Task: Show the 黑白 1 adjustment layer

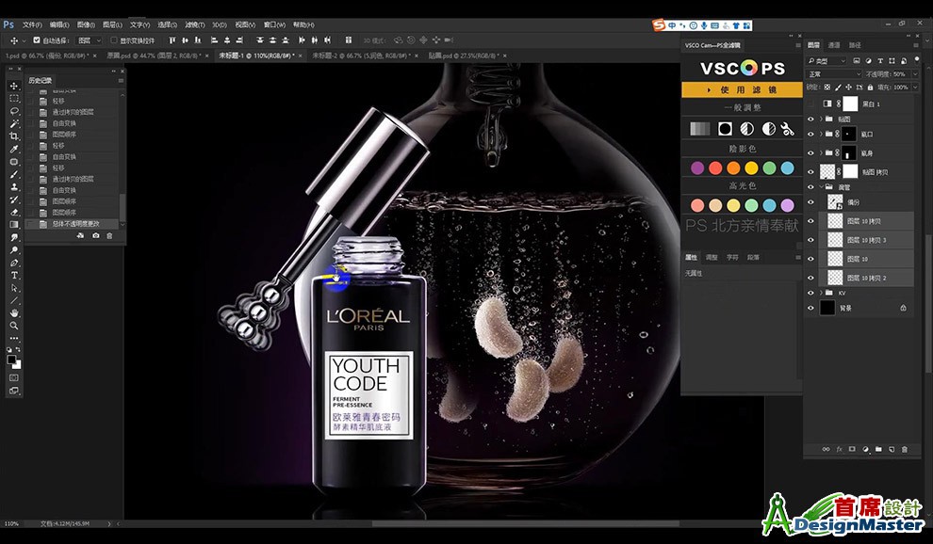Action: 810,104
